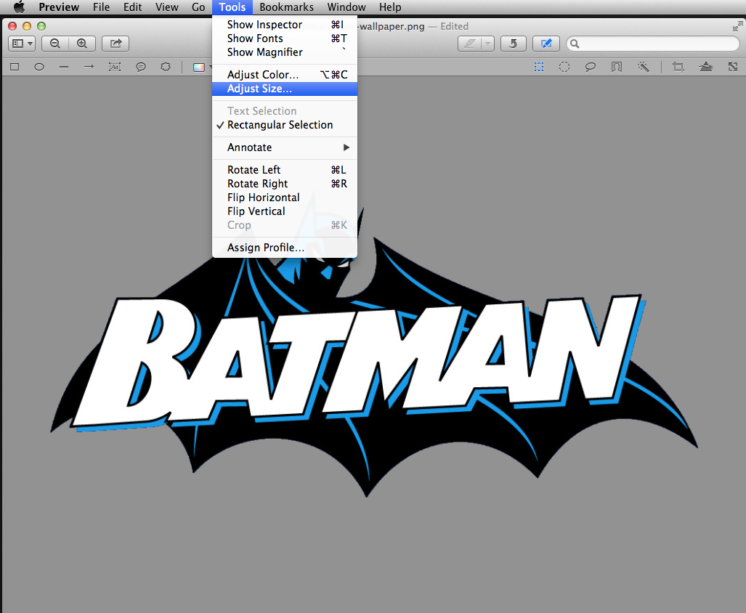746x613 pixels.
Task: Open the Share button in toolbar
Action: point(115,44)
